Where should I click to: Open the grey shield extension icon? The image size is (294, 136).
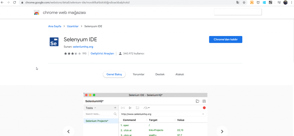tap(258, 3)
